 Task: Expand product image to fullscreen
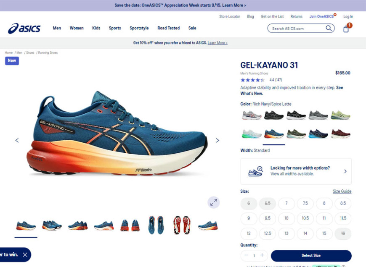click(x=214, y=202)
